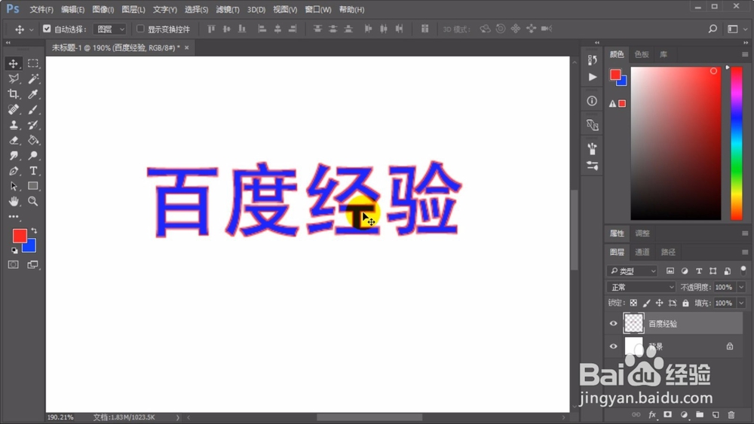This screenshot has height=424, width=754.
Task: Select the Rectangular Marquee tool
Action: click(32, 63)
